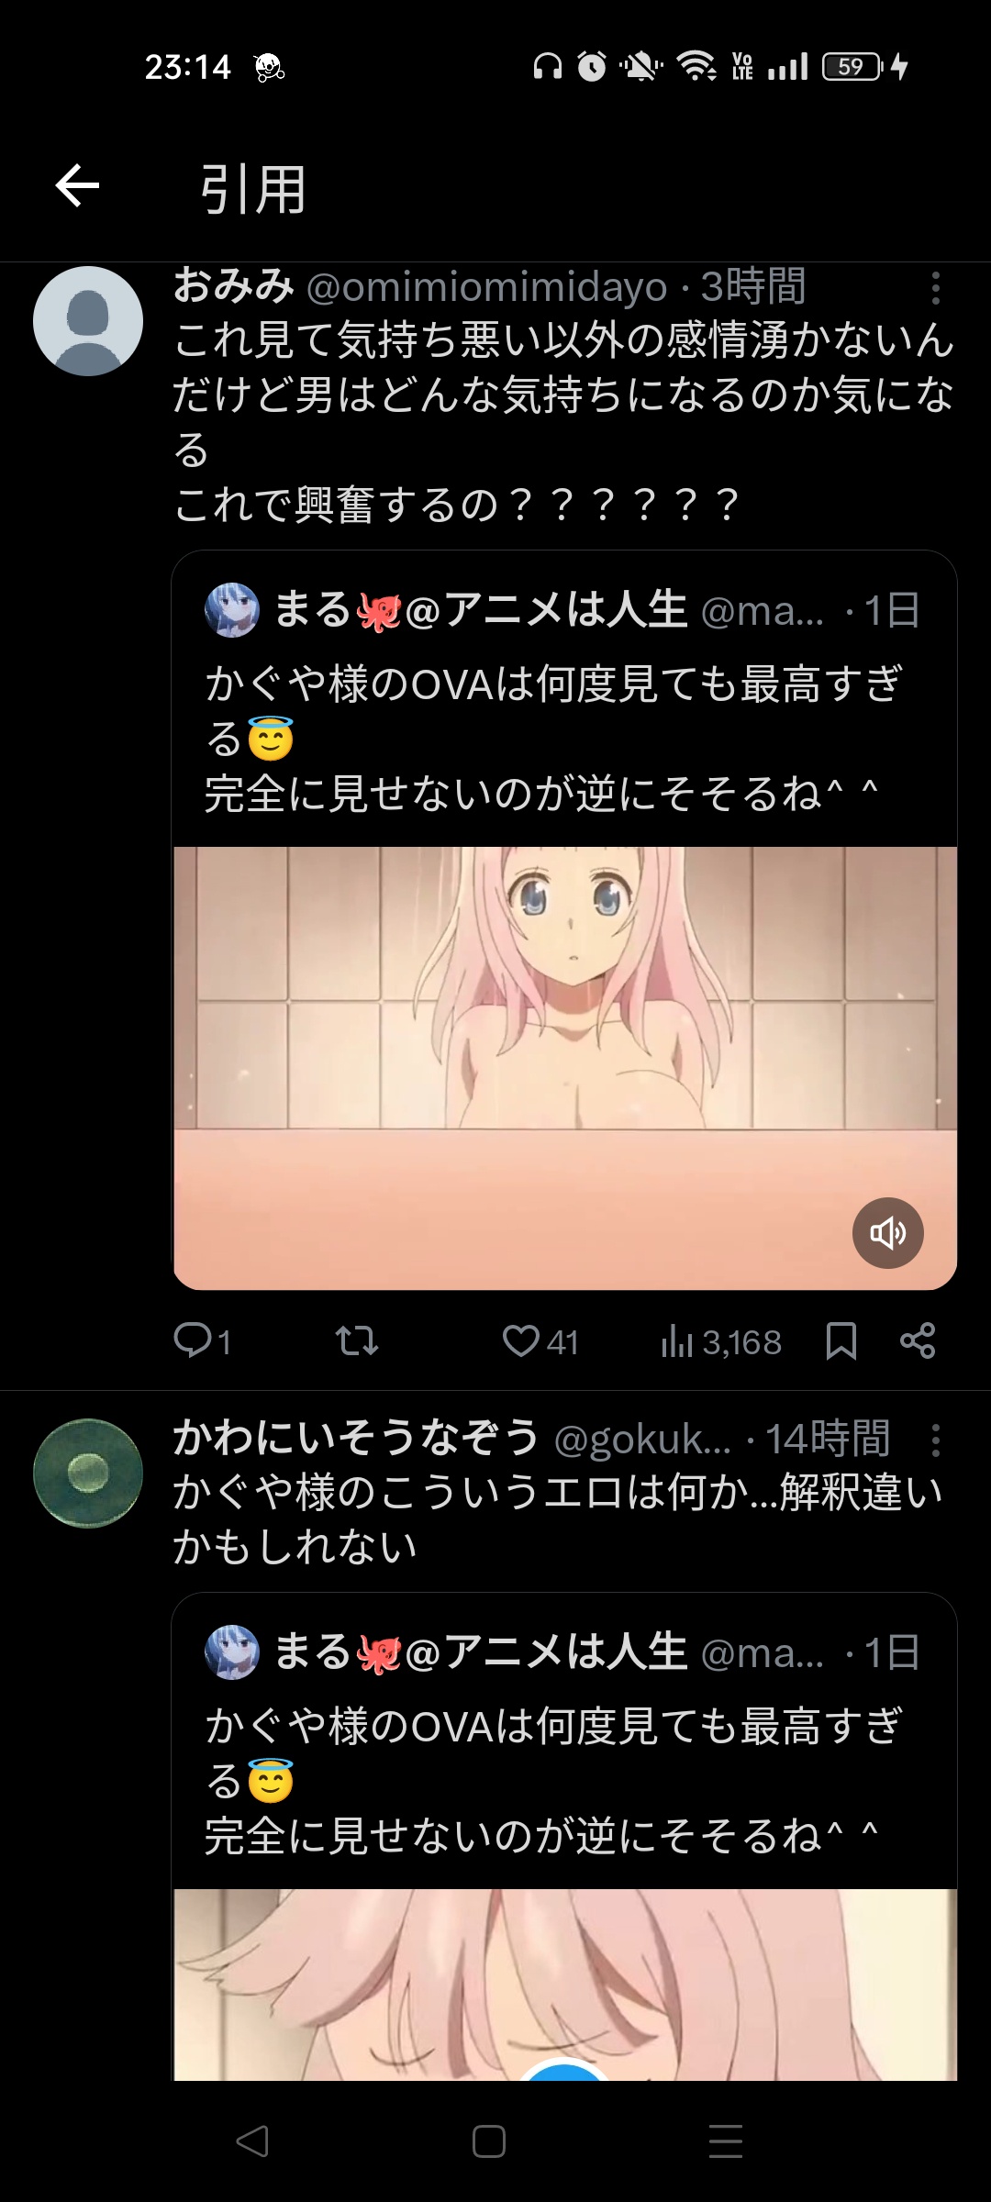Open first quoted video thumbnail
Screen dimensions: 991x2202
564,1068
